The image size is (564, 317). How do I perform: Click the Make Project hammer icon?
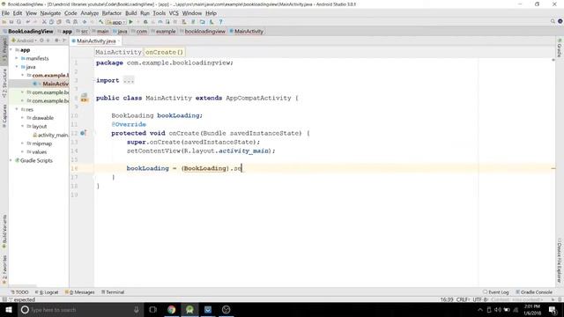click(100, 22)
